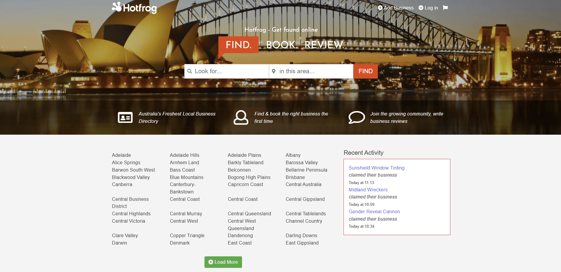Select the FIND tab
561x272 pixels.
(238, 45)
